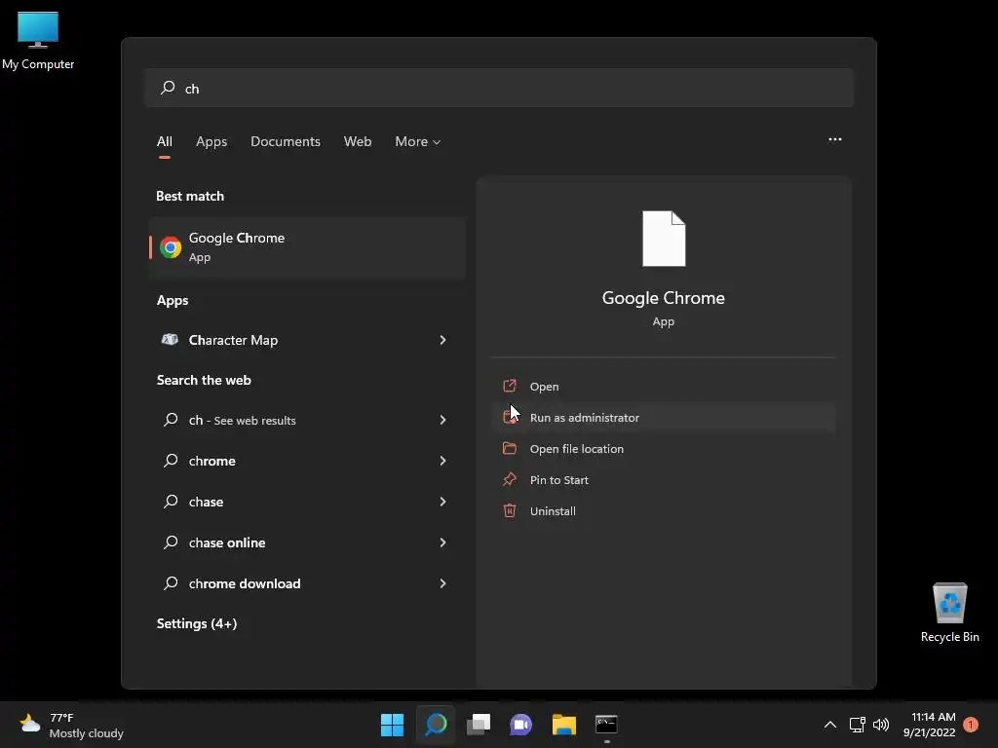Image resolution: width=998 pixels, height=748 pixels.
Task: Select Run as administrator for Chrome
Action: click(x=663, y=417)
